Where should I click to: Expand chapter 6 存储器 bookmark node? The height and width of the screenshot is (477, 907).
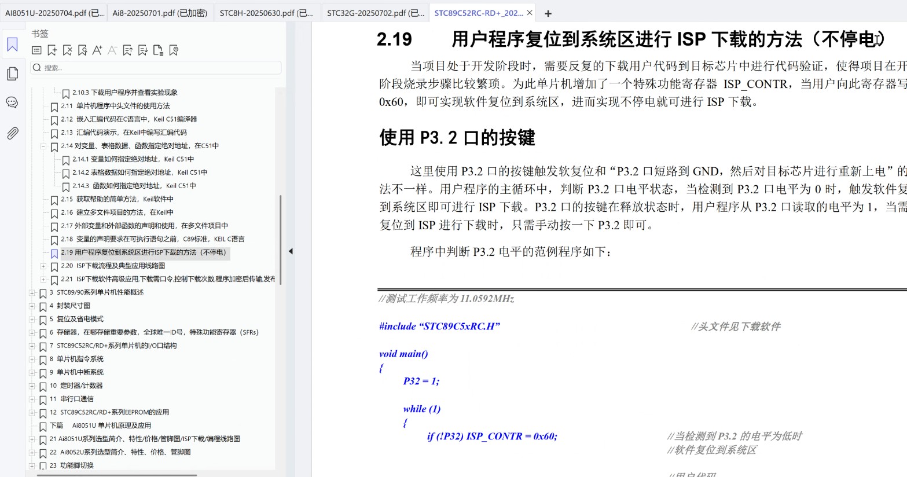[x=32, y=332]
